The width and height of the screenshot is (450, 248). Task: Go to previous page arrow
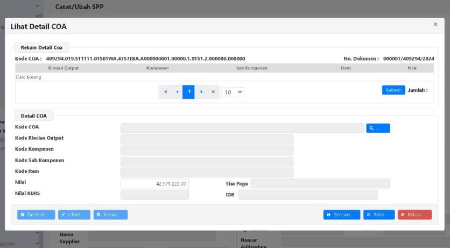(177, 92)
